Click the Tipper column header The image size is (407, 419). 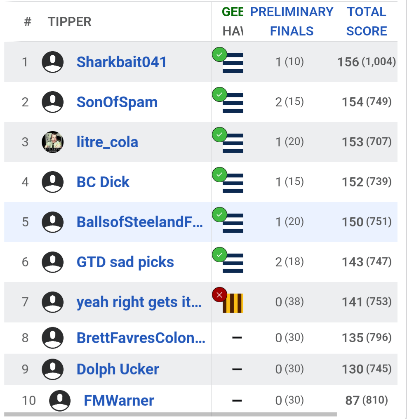(x=69, y=21)
